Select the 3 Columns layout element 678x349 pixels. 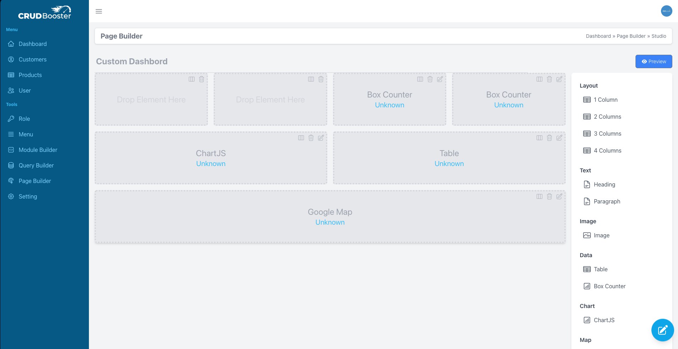pyautogui.click(x=607, y=134)
